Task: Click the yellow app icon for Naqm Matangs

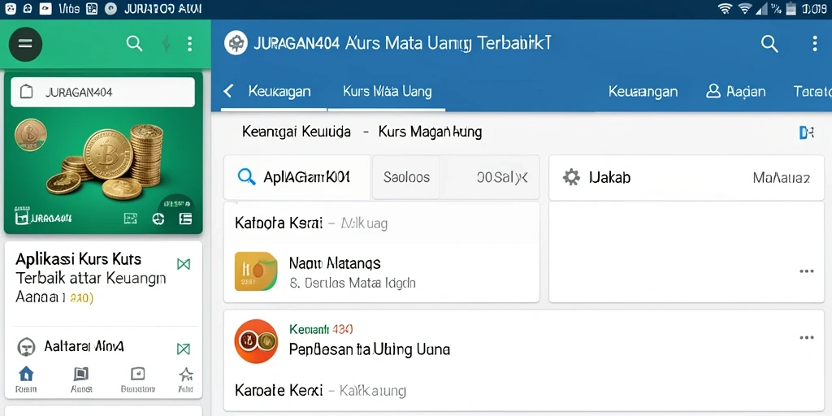Action: coord(256,271)
